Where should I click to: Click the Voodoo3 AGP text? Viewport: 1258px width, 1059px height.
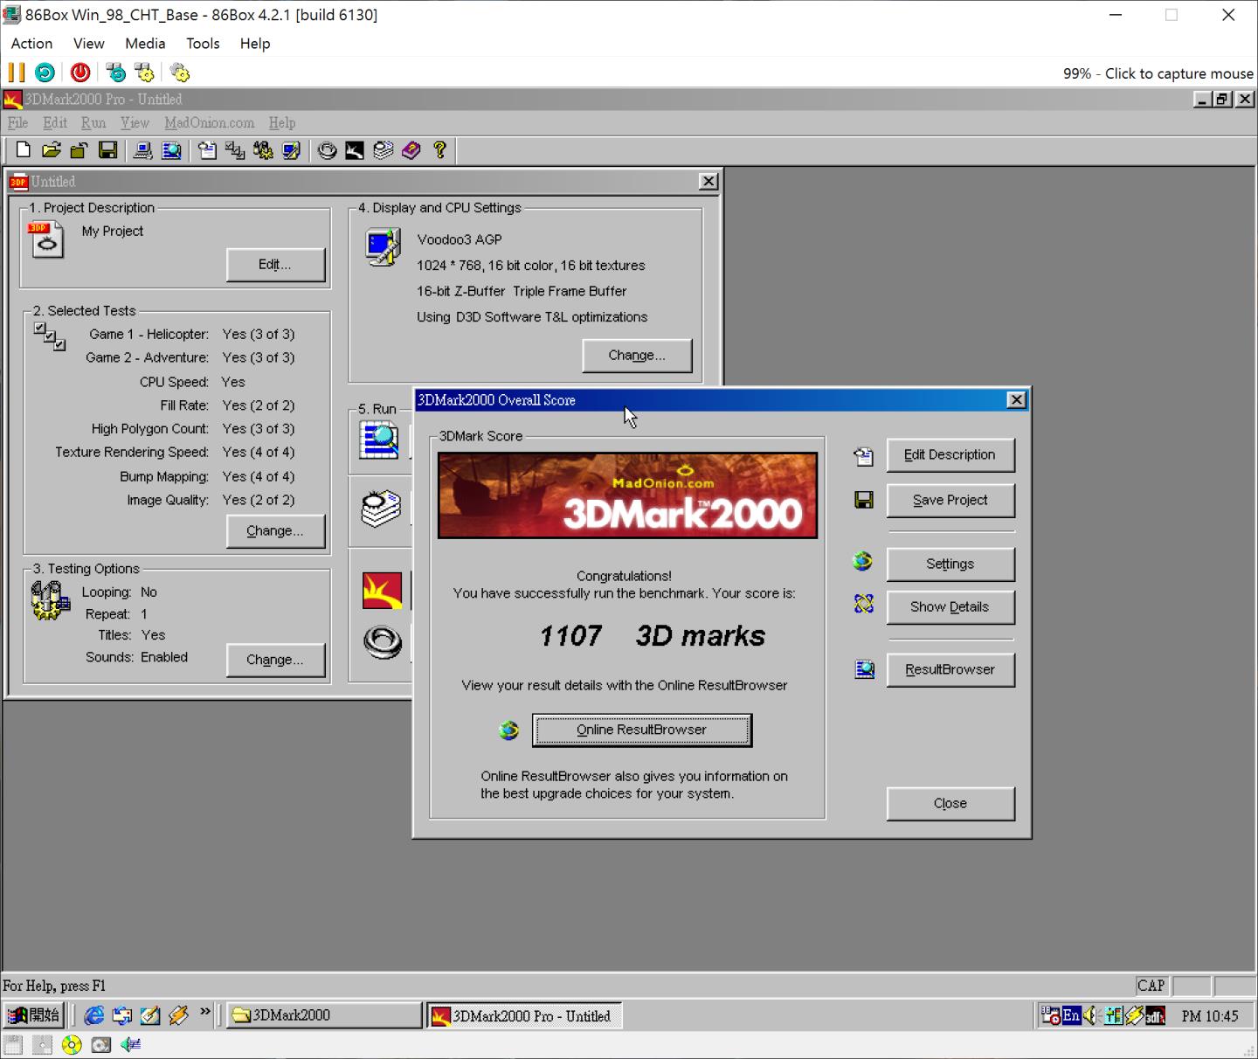tap(460, 239)
